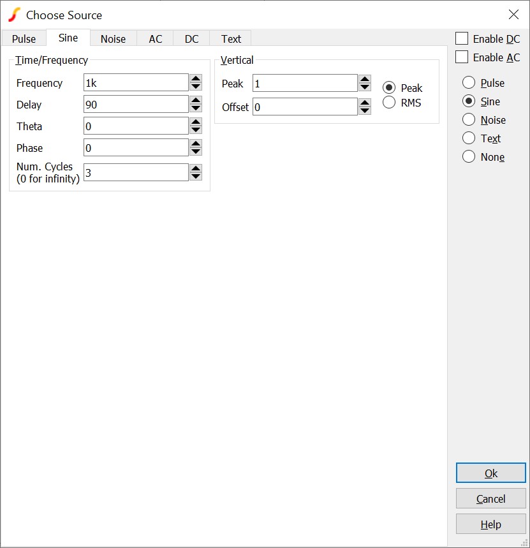Pick the None source radio option
The image size is (530, 548).
click(x=469, y=157)
